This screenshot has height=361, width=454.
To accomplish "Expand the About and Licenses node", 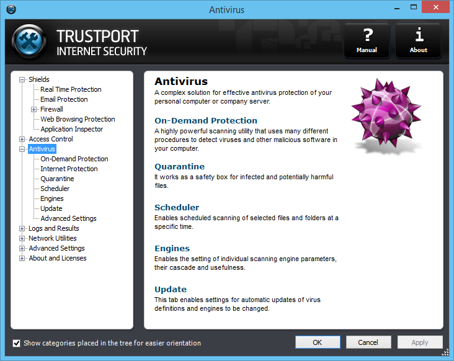I will pyautogui.click(x=22, y=258).
